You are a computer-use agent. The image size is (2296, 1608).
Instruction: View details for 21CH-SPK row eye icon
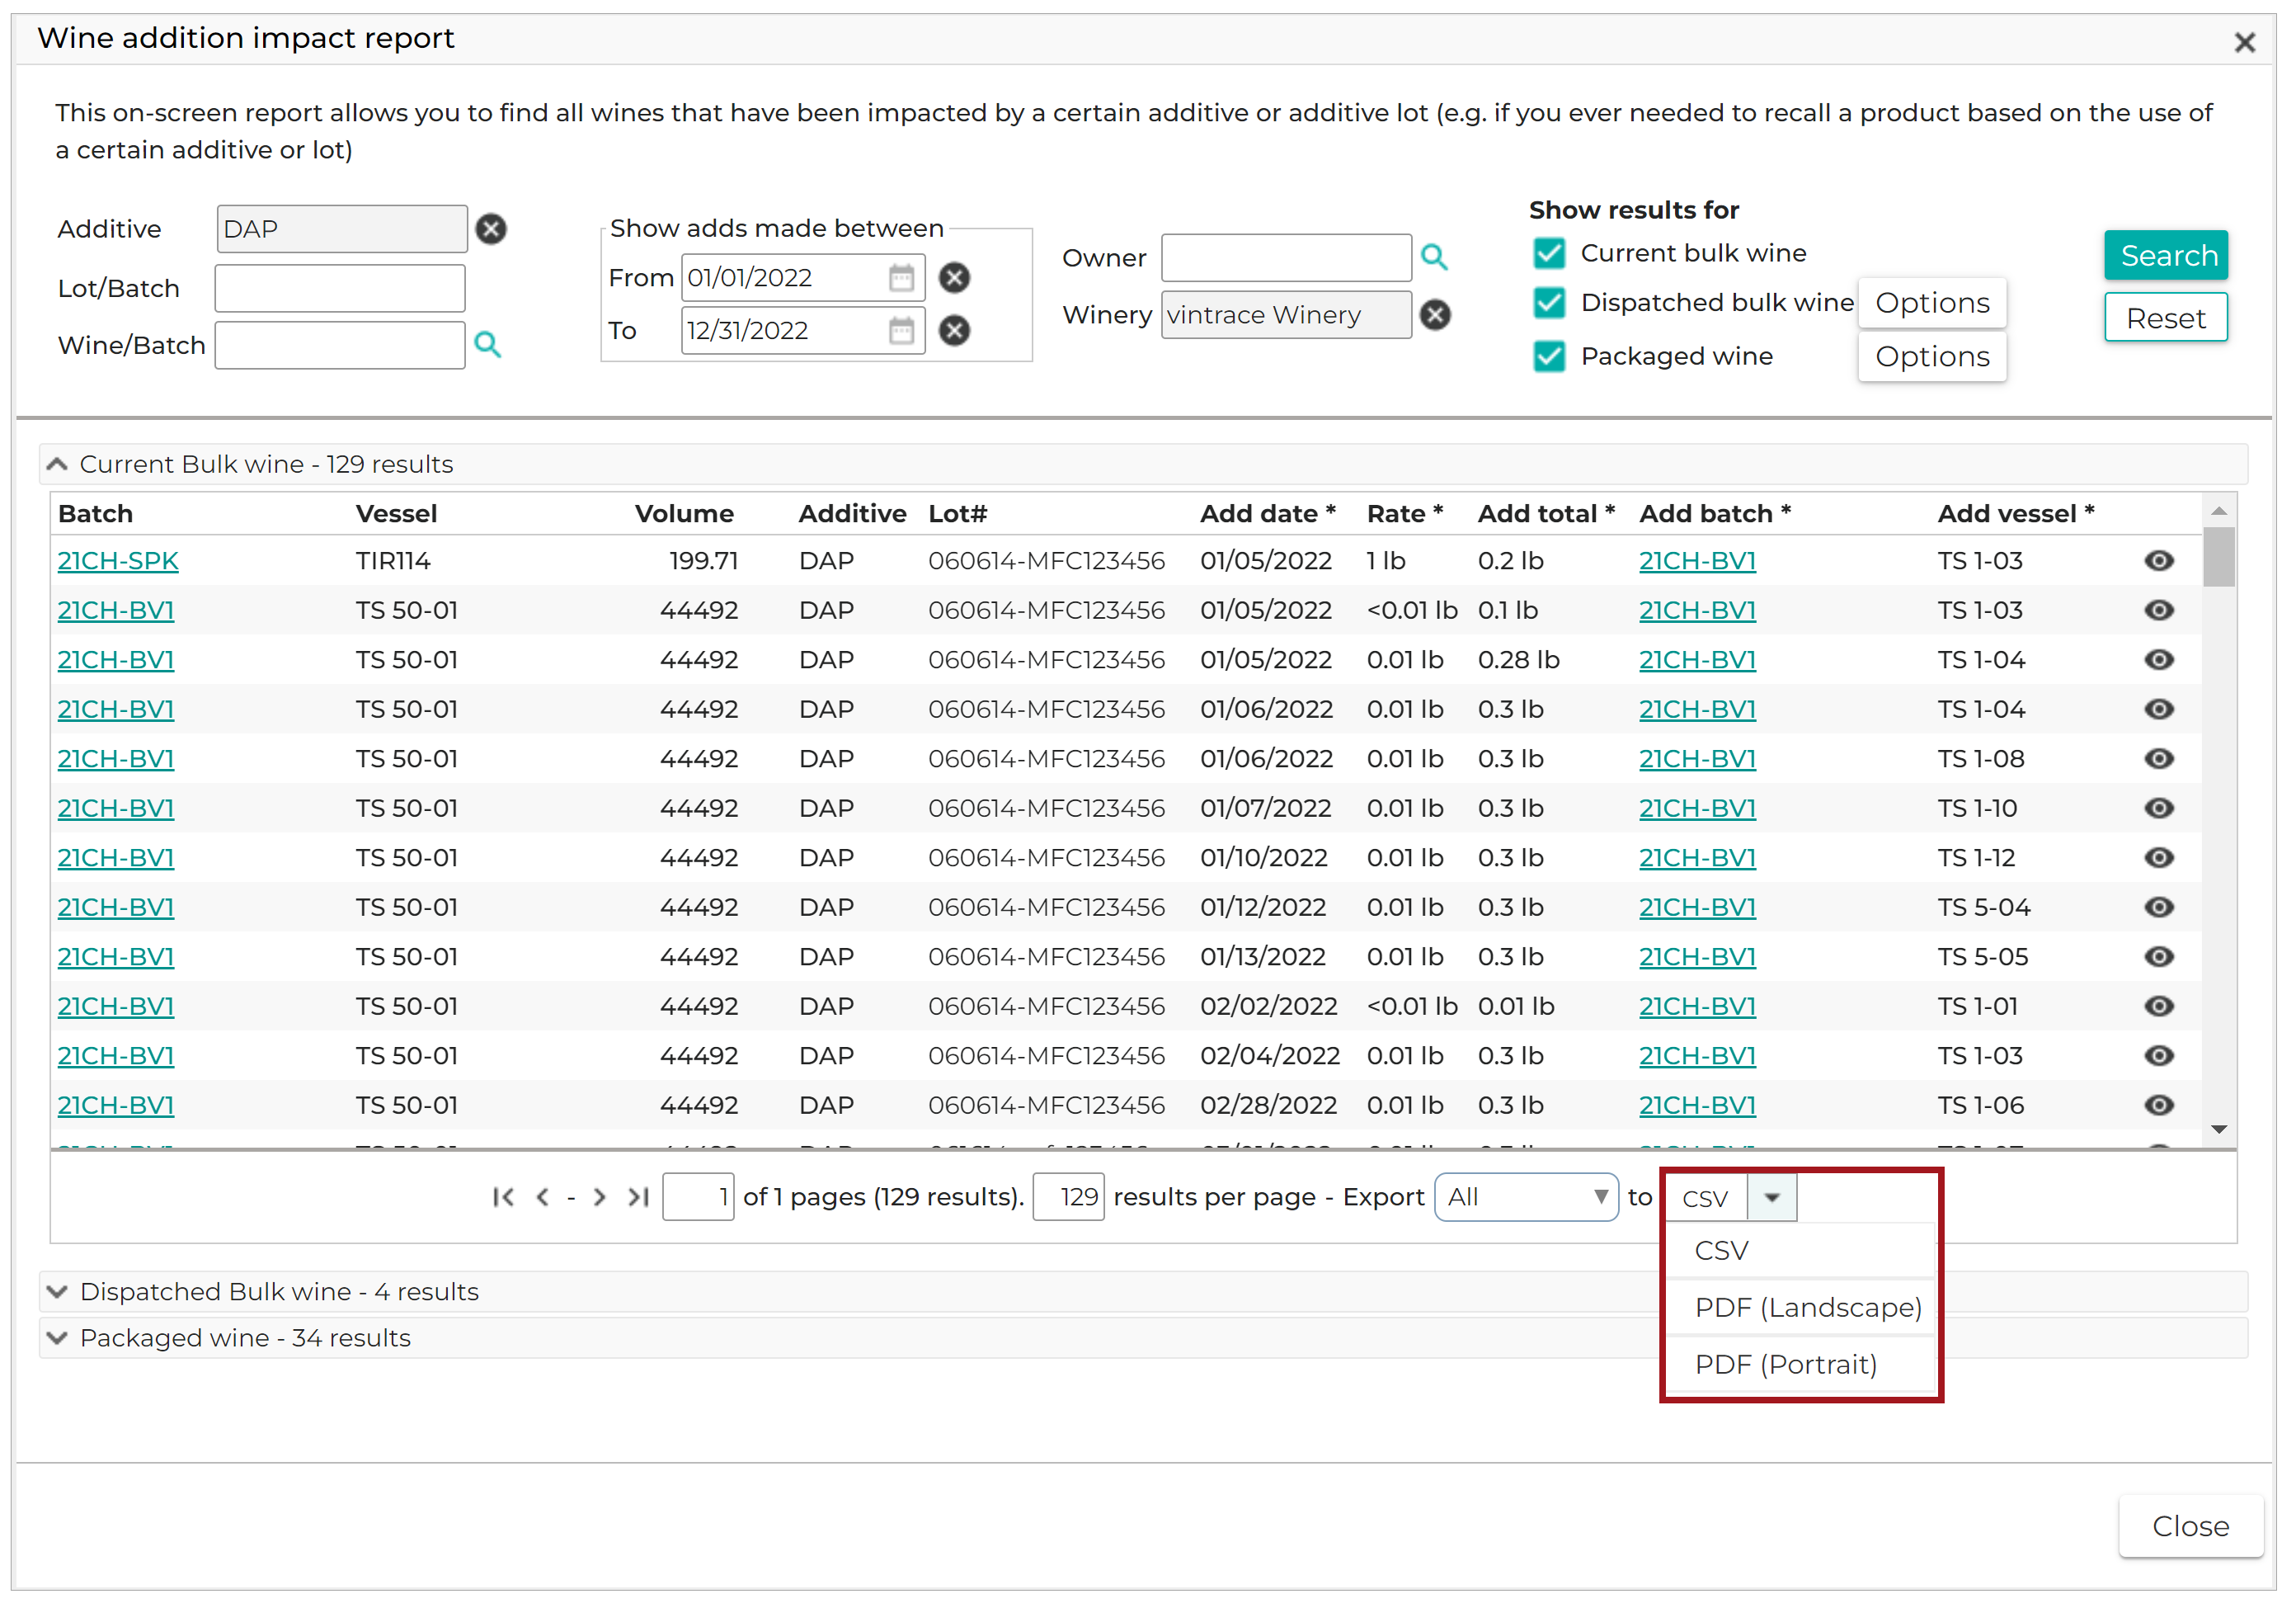2158,560
